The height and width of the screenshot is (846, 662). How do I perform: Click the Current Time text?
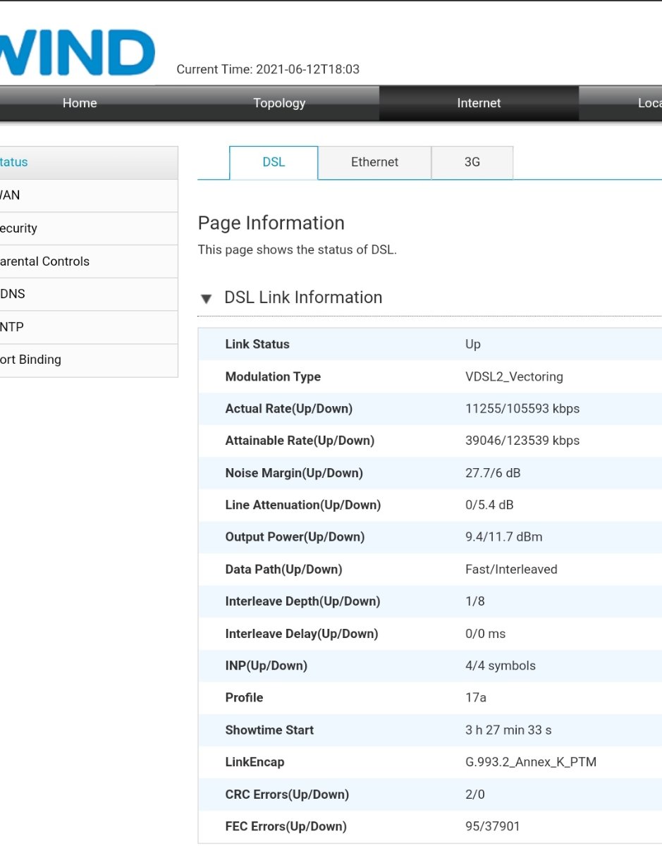click(x=268, y=69)
